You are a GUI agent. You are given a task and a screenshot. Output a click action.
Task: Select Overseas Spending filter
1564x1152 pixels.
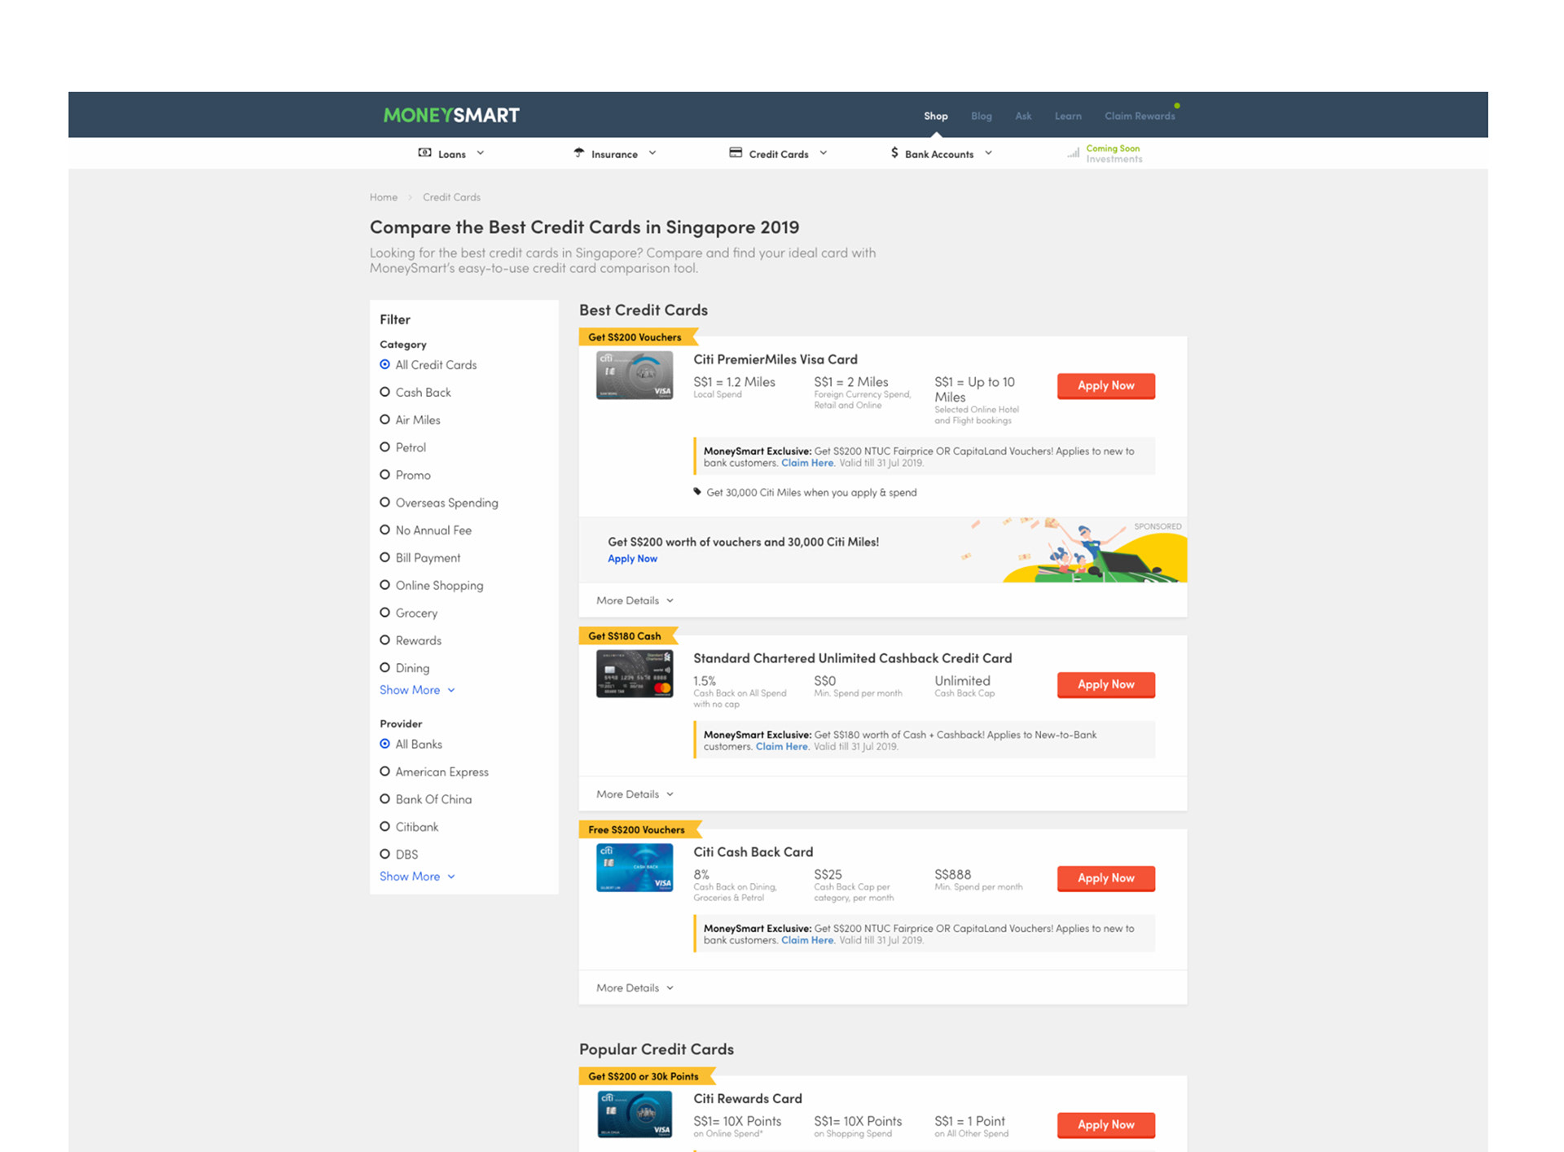(x=439, y=503)
